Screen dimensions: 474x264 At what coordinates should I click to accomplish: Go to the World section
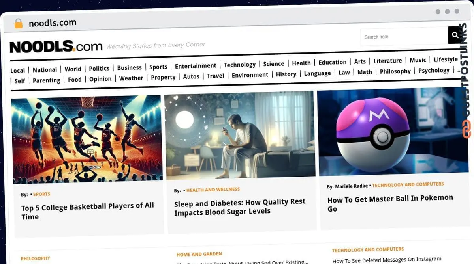tap(73, 69)
